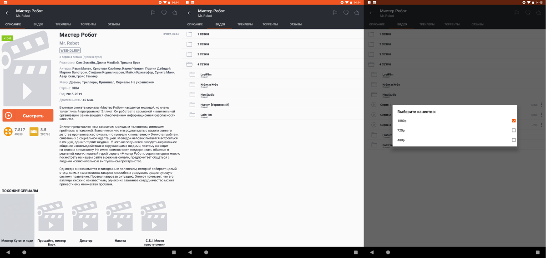Image resolution: width=546 pixels, height=258 pixels.
Task: Open Торренты tab on the season list screen
Action: pyautogui.click(x=270, y=24)
